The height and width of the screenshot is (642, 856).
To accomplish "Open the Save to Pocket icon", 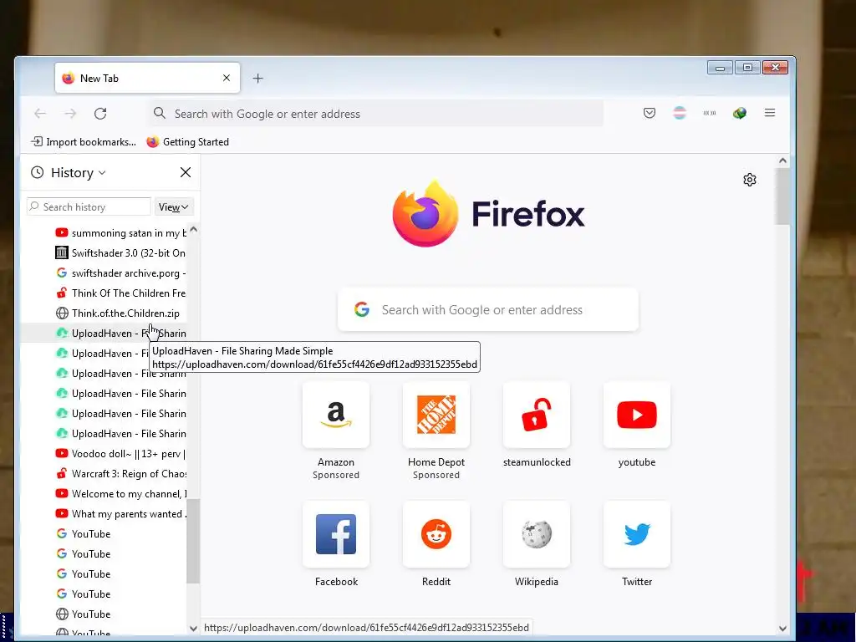I will tap(649, 113).
